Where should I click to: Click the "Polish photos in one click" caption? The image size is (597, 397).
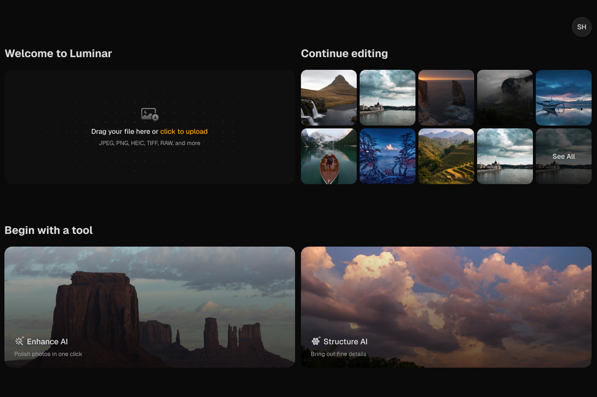48,354
